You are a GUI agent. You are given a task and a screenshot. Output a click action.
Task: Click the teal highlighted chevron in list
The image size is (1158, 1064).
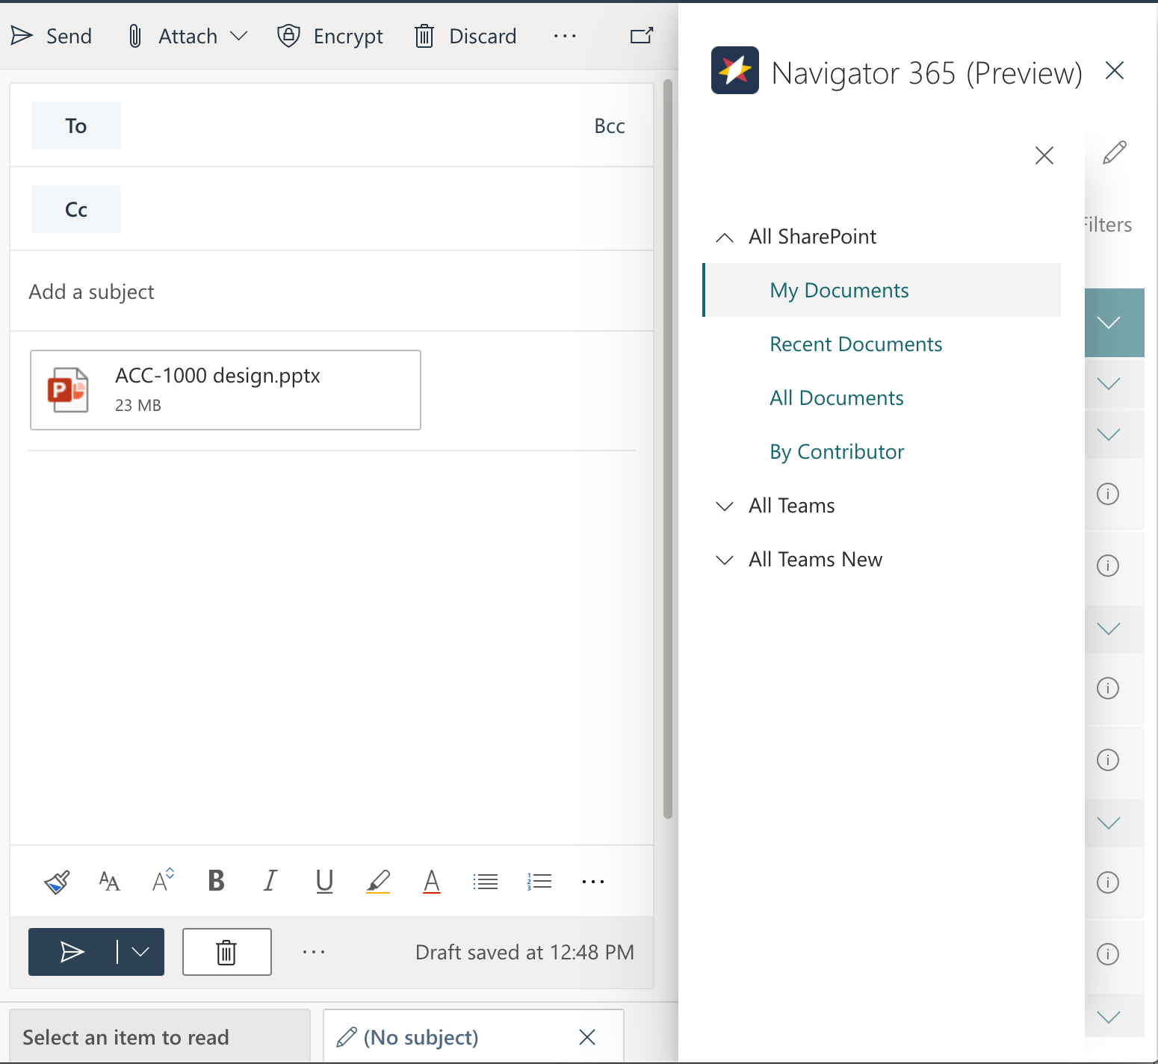click(1109, 323)
